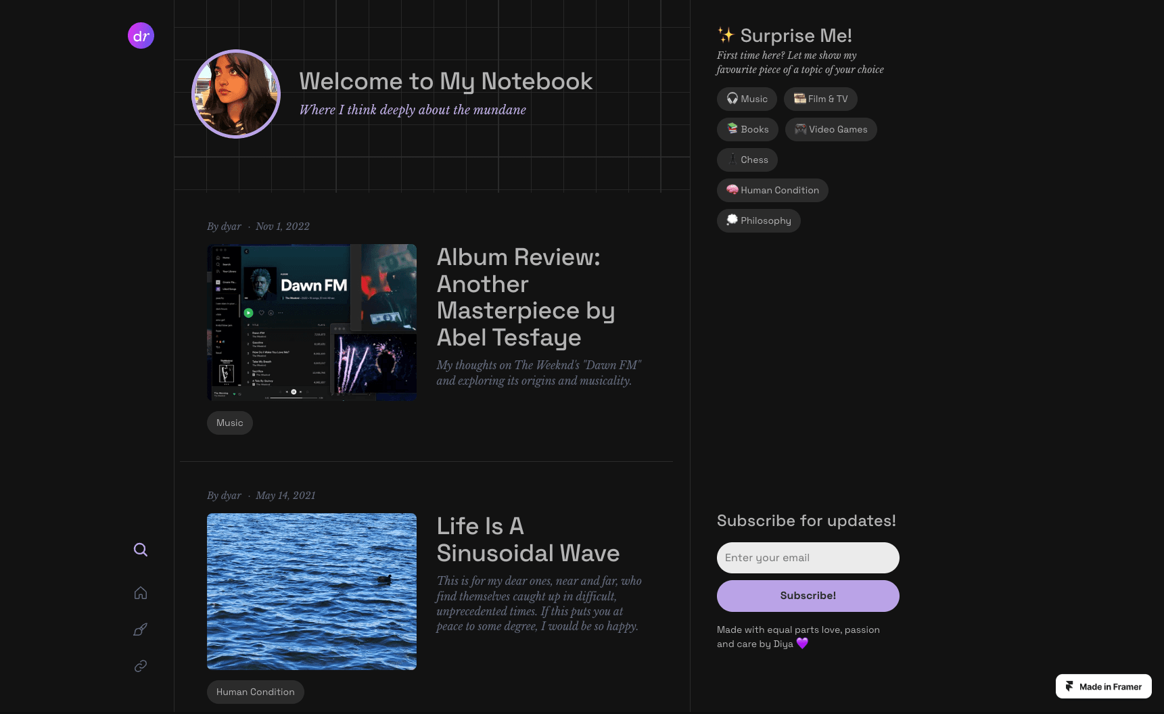The width and height of the screenshot is (1164, 714).
Task: Click the purple heart after 'by Diya'
Action: 802,644
